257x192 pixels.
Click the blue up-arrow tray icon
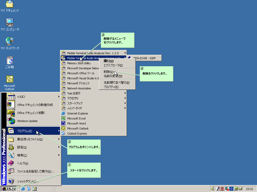(231, 189)
